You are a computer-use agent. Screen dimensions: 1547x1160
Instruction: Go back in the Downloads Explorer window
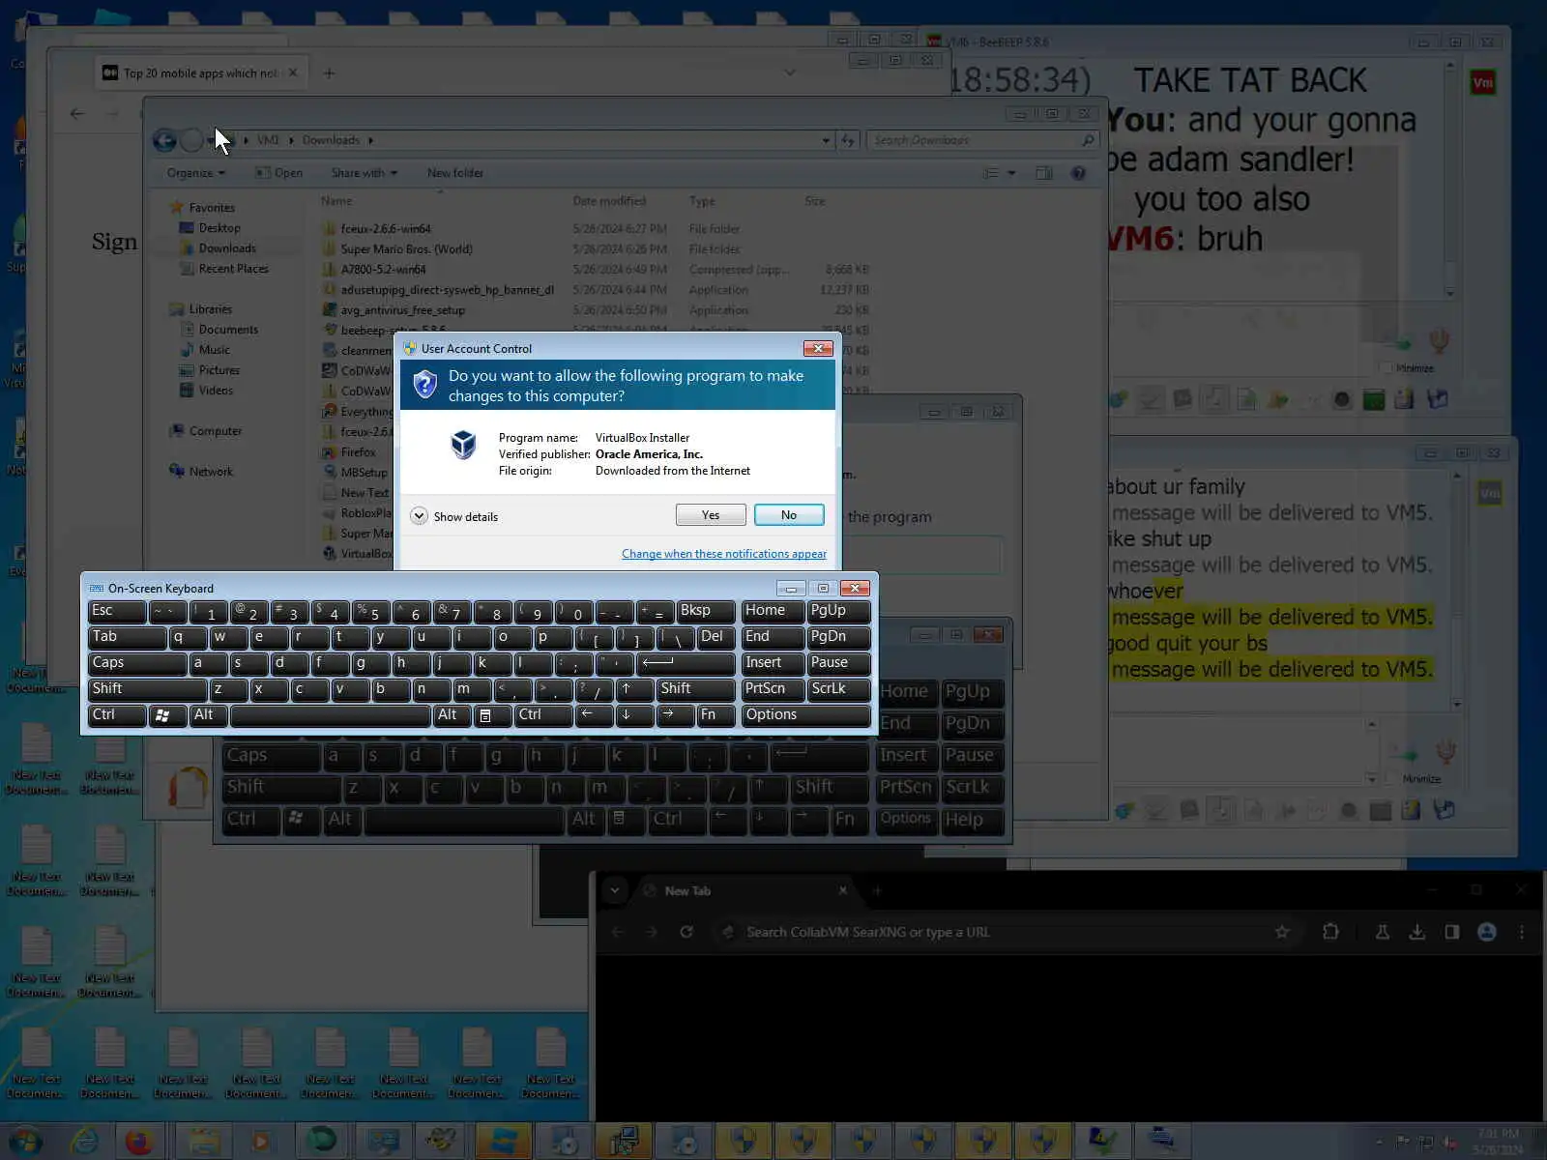(164, 141)
